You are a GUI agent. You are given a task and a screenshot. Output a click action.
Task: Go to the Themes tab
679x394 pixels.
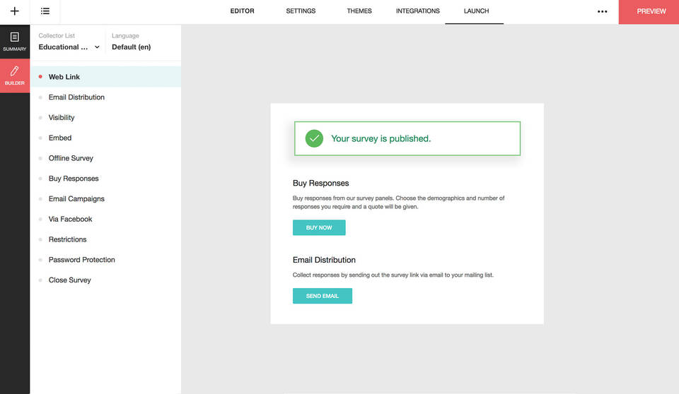[359, 11]
